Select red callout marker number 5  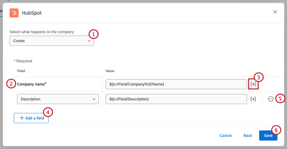tap(280, 99)
